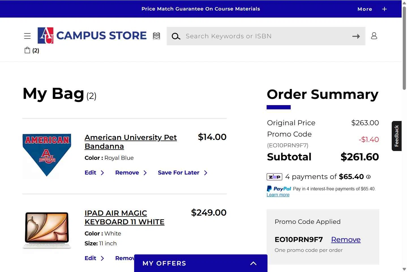
Task: Click the Pet Bandanna product thumbnail
Action: pos(47,155)
